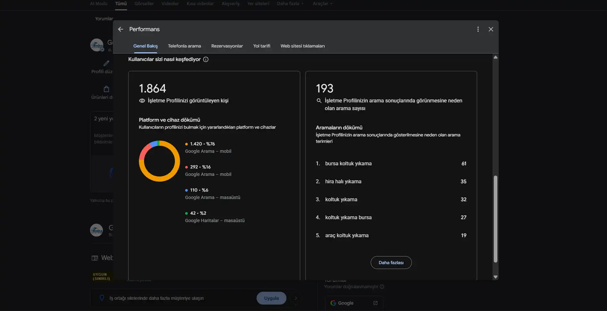Open external Google reviews link icon
This screenshot has height=311, width=607.
(375, 303)
